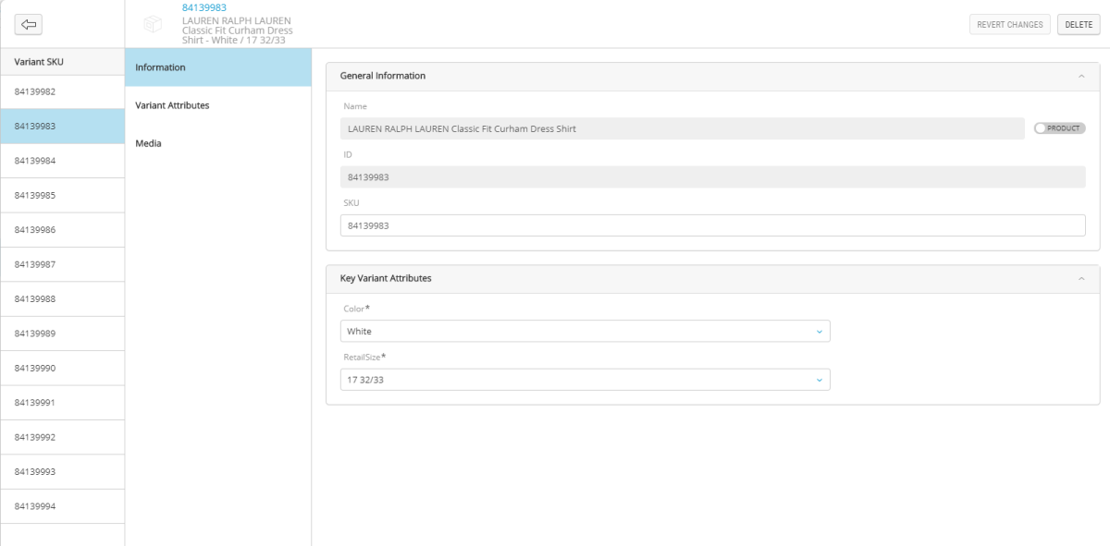Select the Information tab
The image size is (1110, 546).
click(160, 67)
